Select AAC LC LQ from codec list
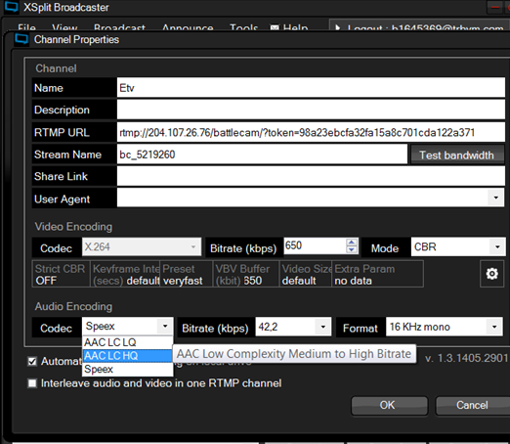Screen dimensions: 510x444 (x=127, y=342)
